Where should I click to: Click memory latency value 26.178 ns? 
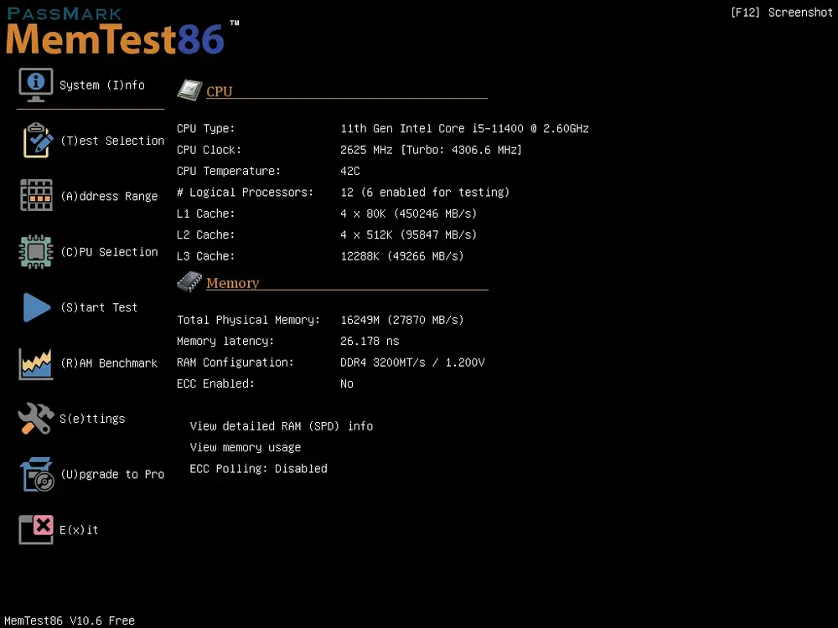370,342
